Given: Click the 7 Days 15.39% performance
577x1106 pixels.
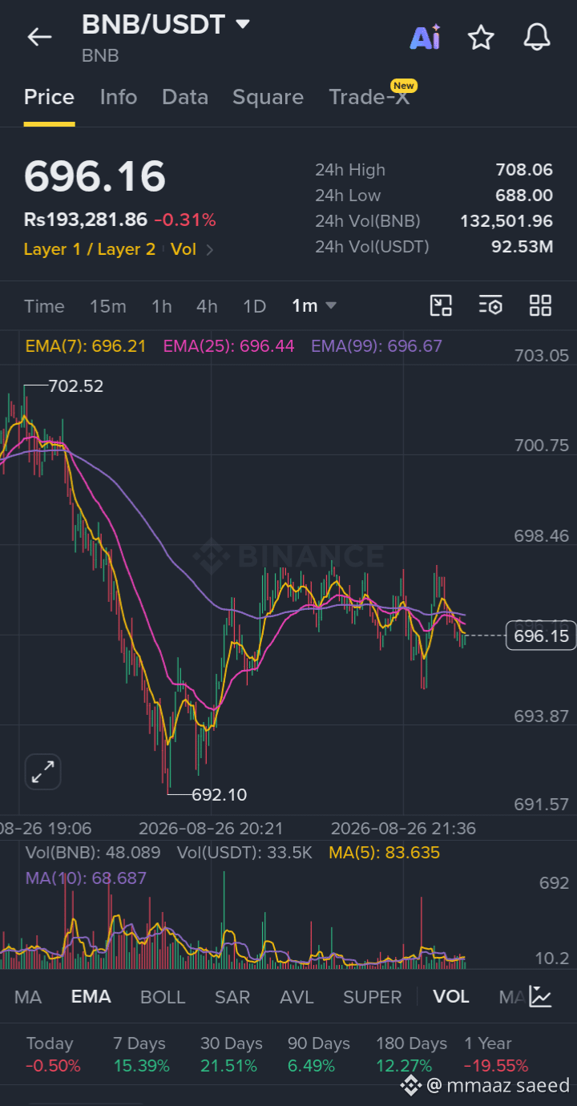Looking at the screenshot, I should point(141,1055).
